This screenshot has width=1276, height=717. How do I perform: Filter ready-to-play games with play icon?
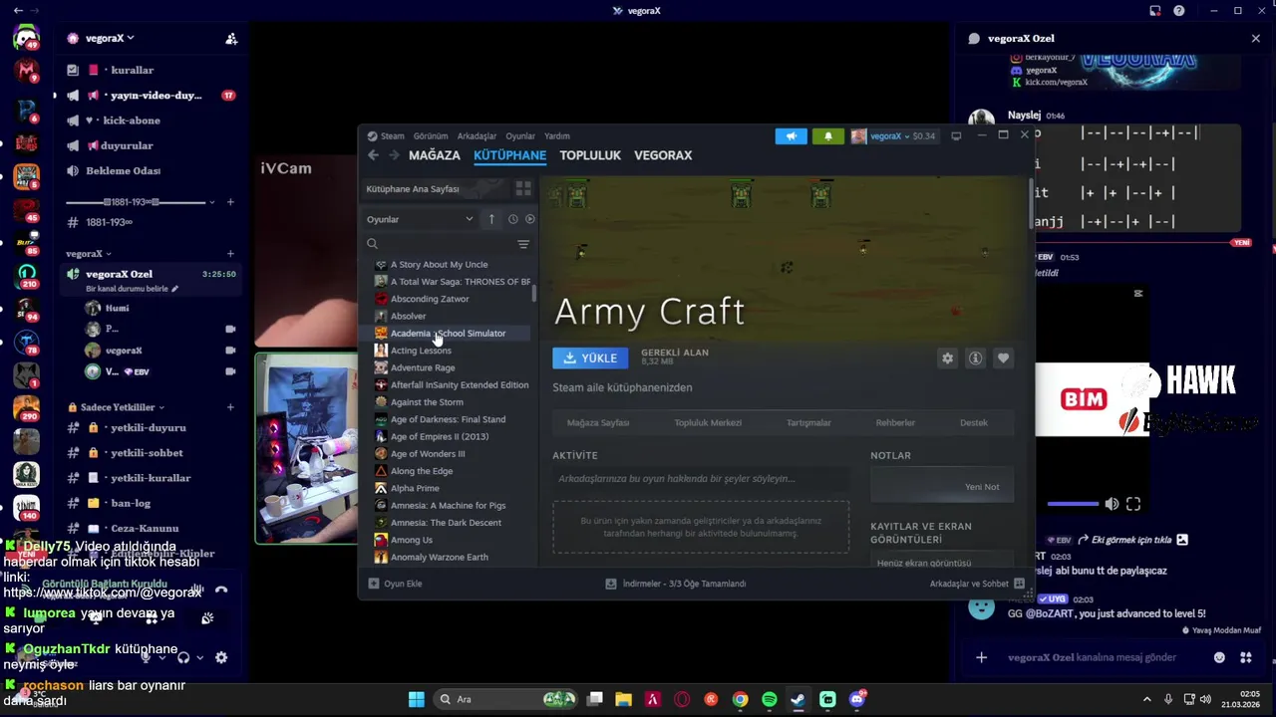click(x=529, y=219)
